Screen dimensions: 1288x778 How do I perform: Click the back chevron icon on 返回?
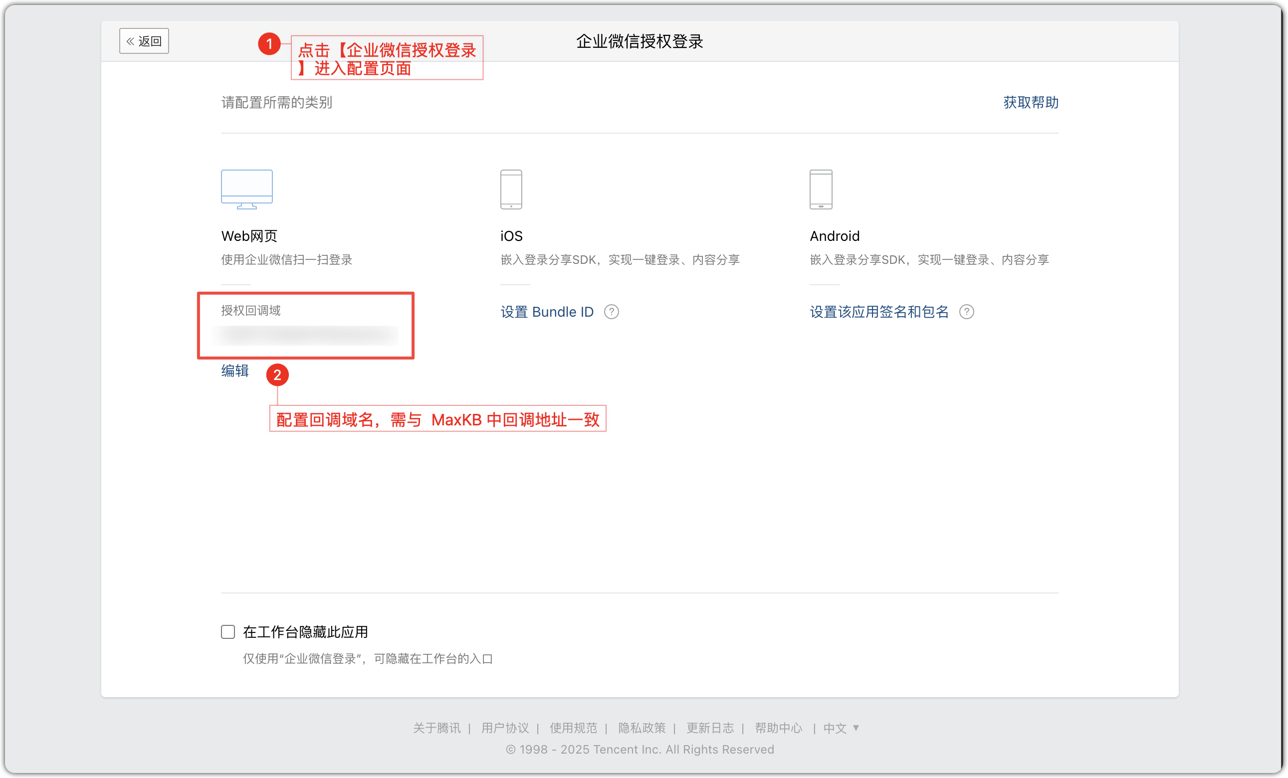[131, 41]
